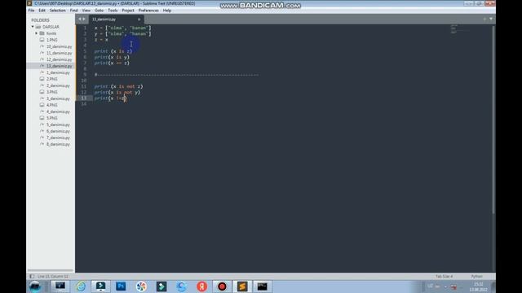The image size is (522, 293).
Task: Open the Edit menu
Action: [x=42, y=11]
